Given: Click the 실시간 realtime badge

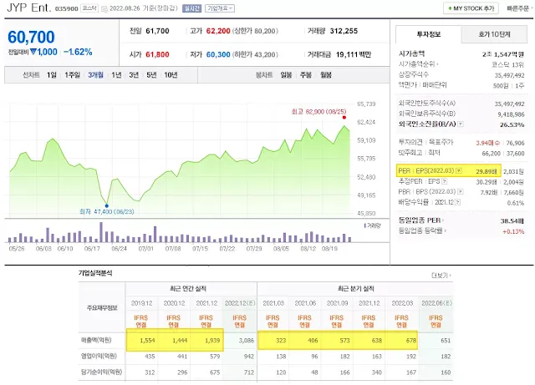Looking at the screenshot, I should pyautogui.click(x=191, y=8).
